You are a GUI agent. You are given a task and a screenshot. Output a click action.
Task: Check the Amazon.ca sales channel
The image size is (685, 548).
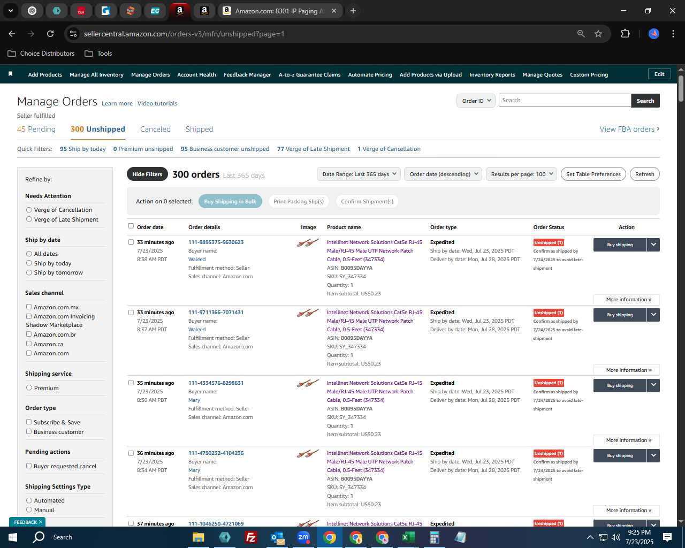click(29, 344)
